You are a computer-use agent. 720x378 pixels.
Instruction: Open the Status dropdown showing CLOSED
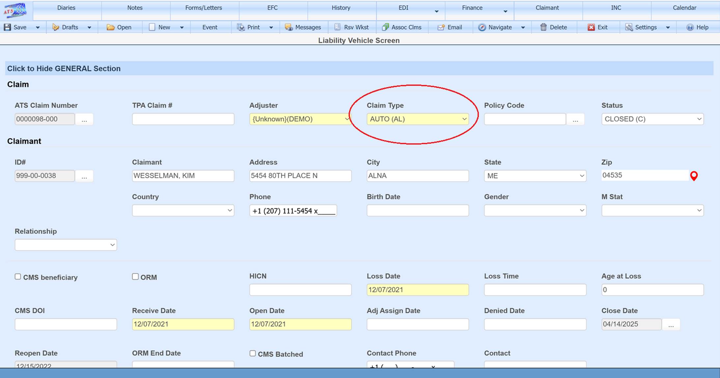tap(652, 119)
